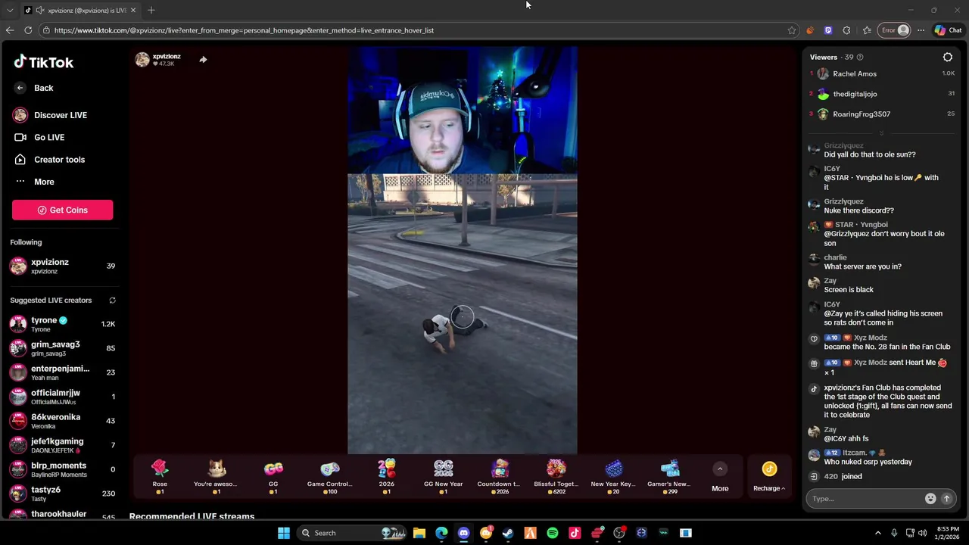Open officialmrjjw live stream
Image resolution: width=969 pixels, height=545 pixels.
pos(62,397)
